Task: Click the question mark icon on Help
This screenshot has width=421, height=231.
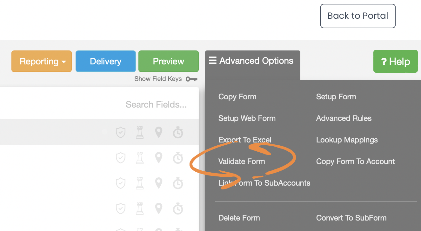Action: click(x=384, y=62)
